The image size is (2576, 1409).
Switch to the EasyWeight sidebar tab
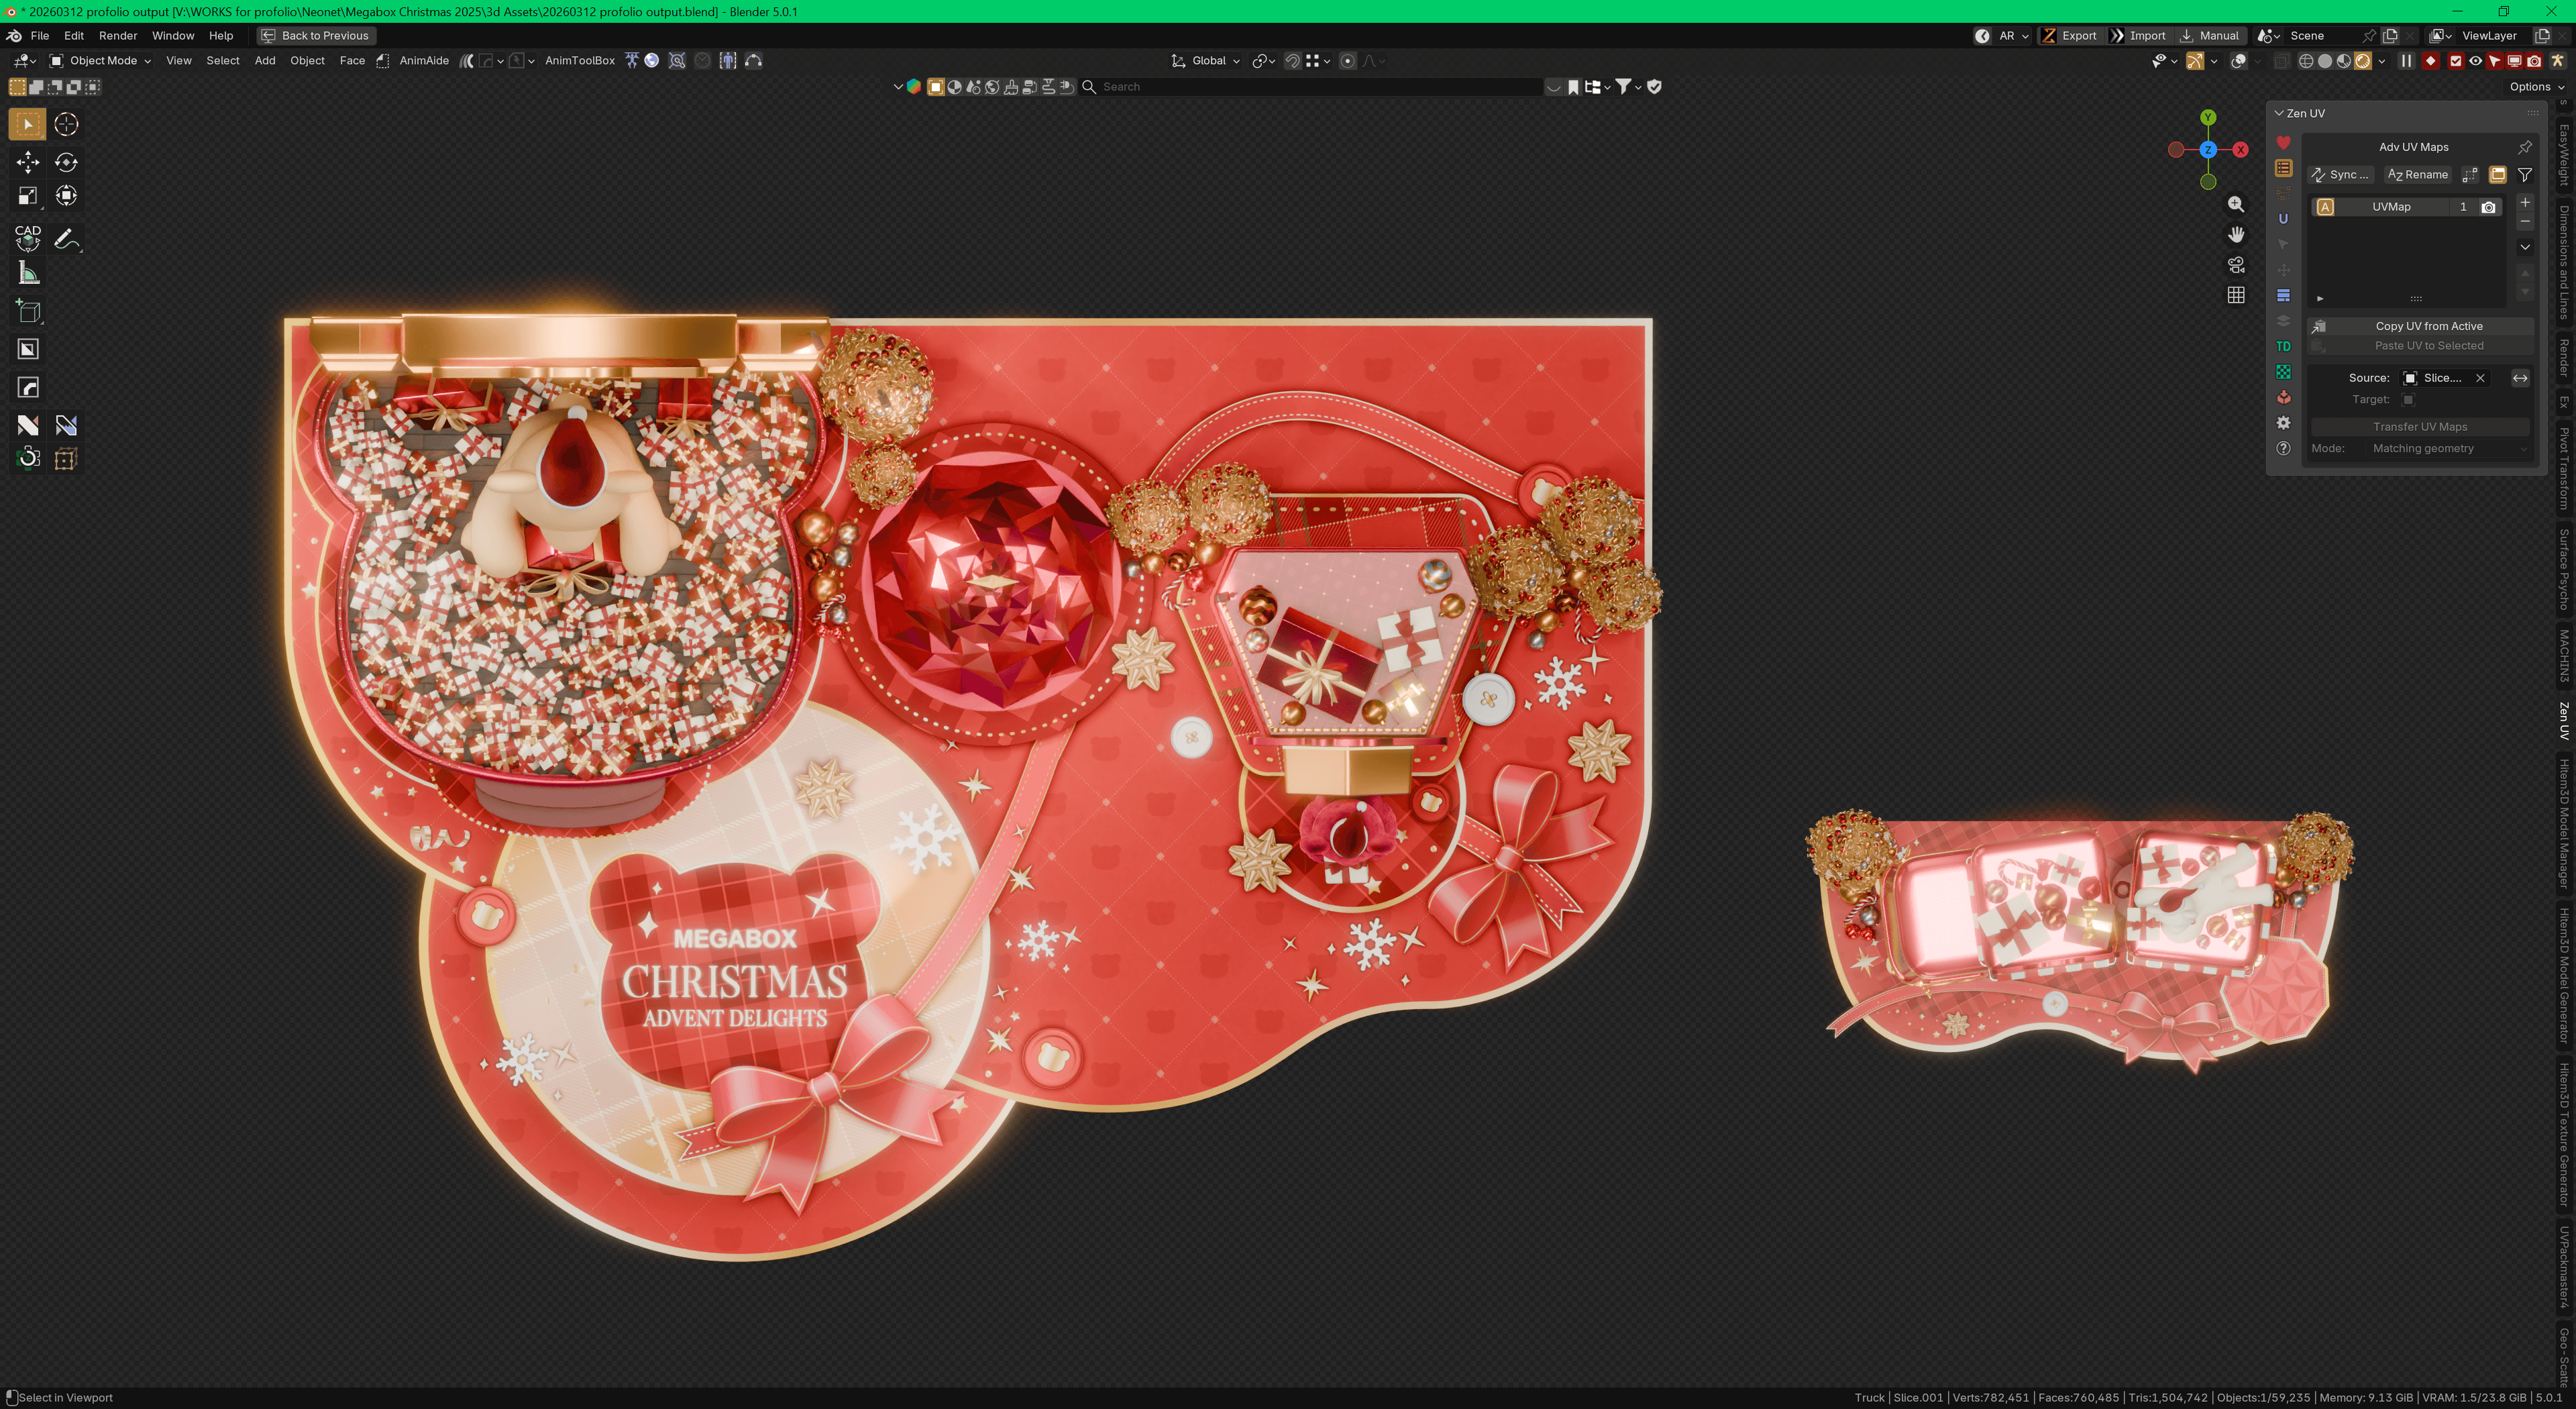(x=2564, y=155)
